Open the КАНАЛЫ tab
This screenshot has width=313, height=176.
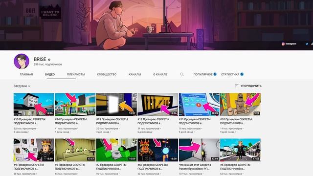tap(135, 74)
